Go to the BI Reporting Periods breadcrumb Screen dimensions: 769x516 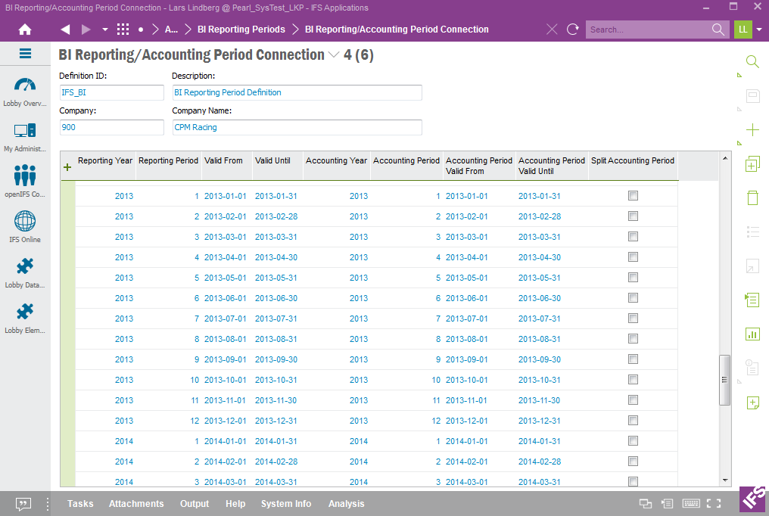pos(241,30)
